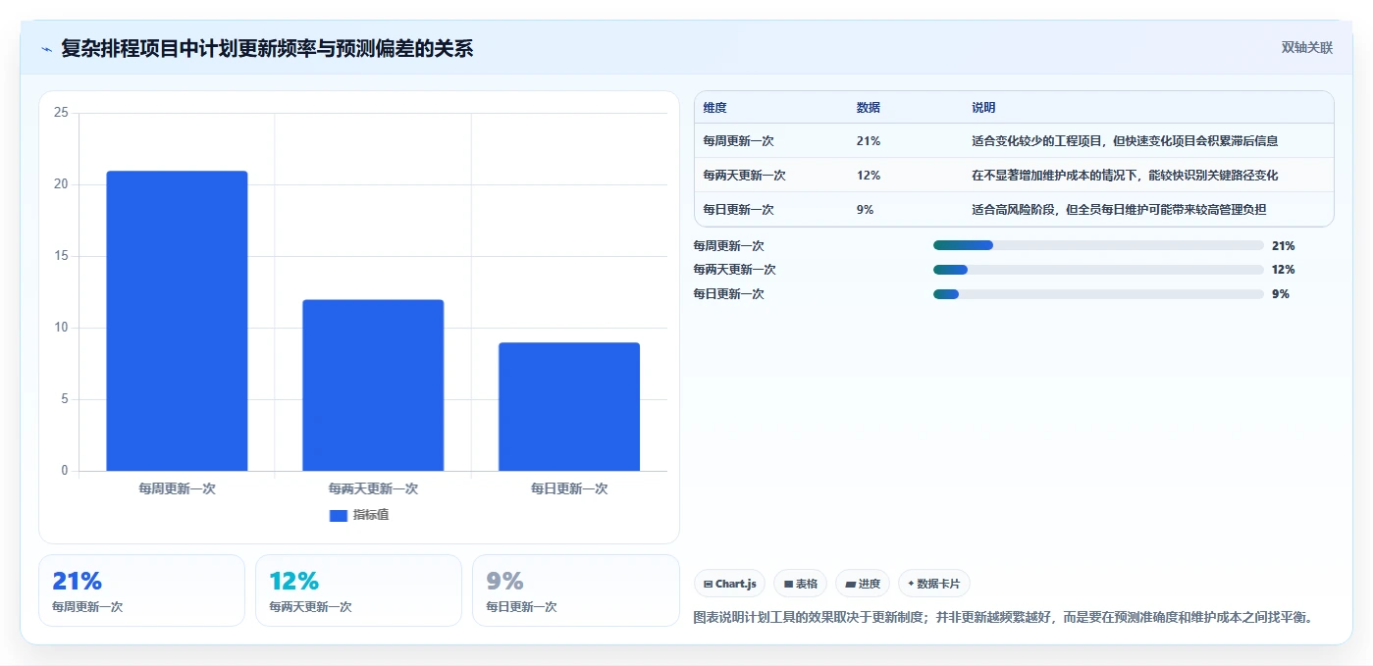Select table cell 每周更新一次

point(738,141)
